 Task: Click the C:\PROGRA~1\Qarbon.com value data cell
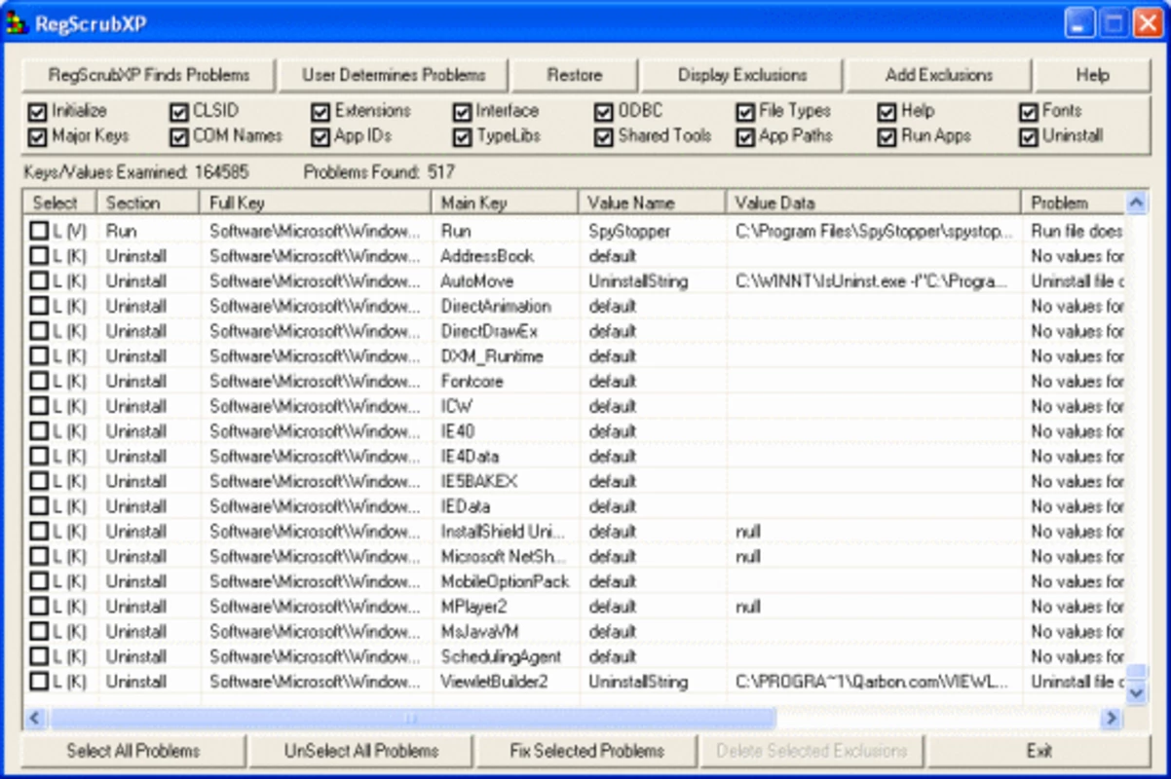(x=872, y=682)
